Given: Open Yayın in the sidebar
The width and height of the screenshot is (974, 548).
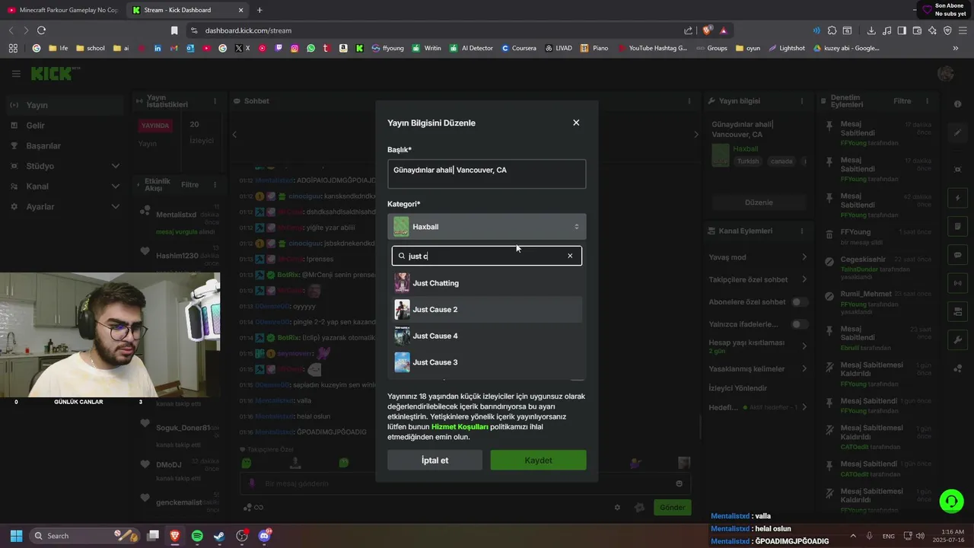Looking at the screenshot, I should [x=65, y=105].
